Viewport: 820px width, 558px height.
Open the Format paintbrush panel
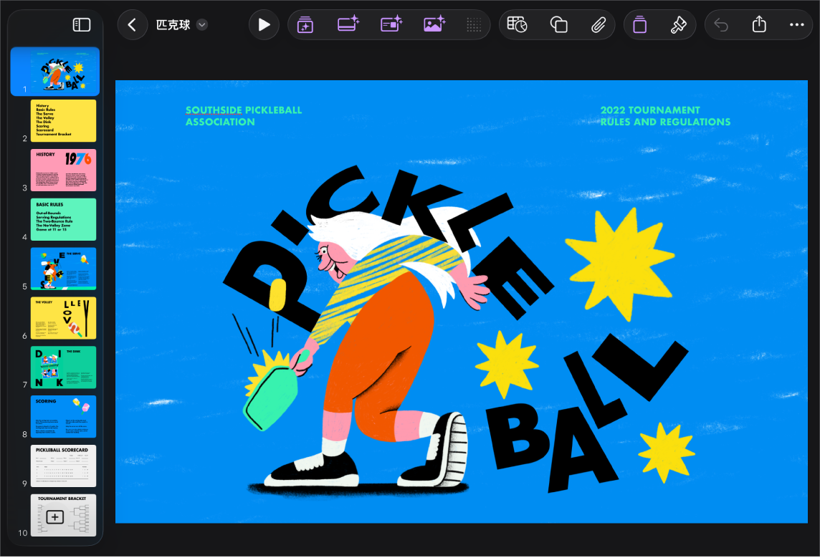[x=678, y=25]
